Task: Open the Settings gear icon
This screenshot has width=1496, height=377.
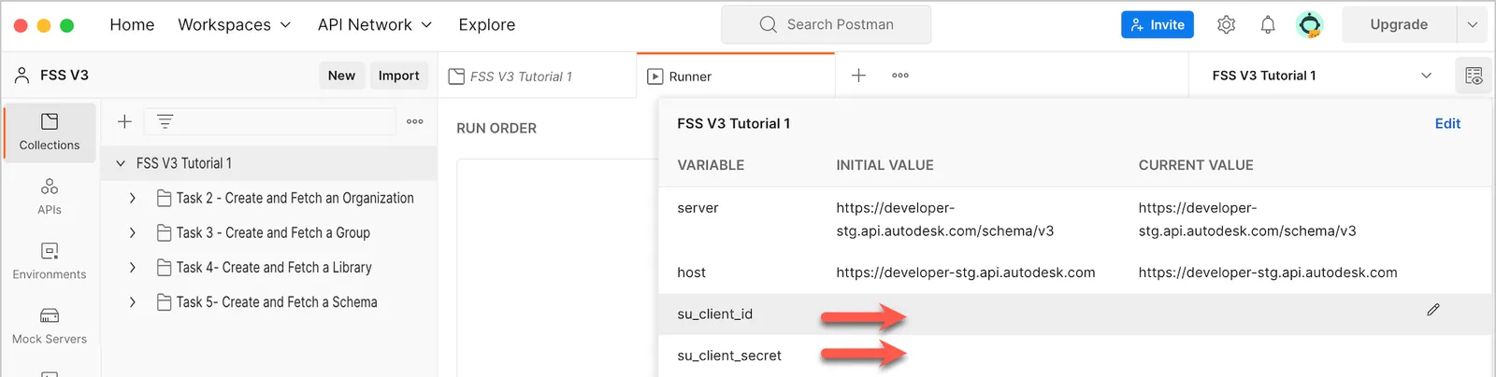Action: point(1226,25)
